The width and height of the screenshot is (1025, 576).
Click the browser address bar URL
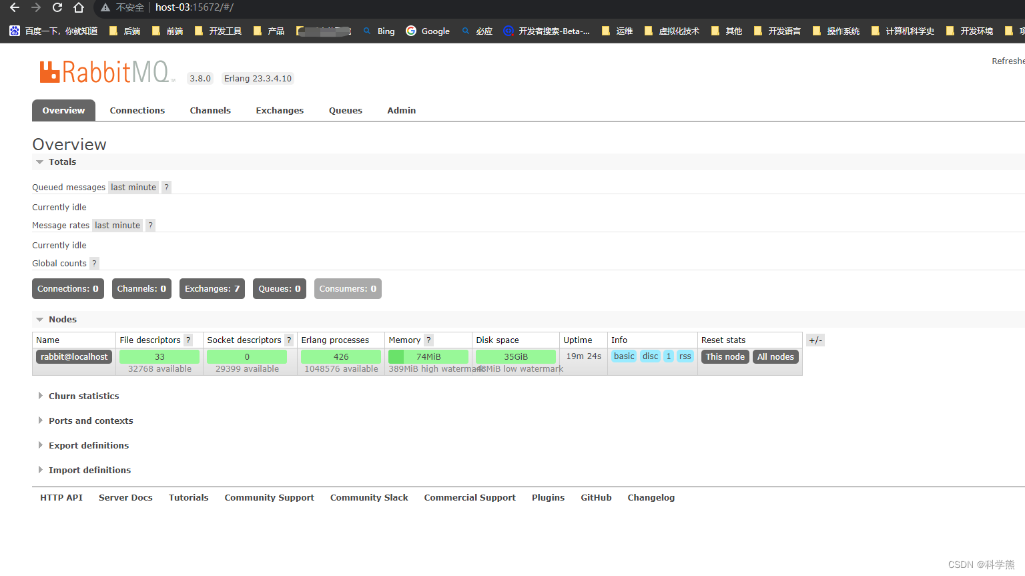194,7
